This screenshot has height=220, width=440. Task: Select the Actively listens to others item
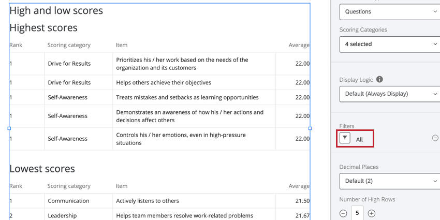pos(148,201)
